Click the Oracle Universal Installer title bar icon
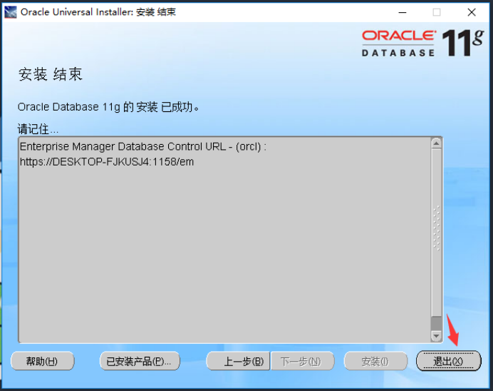Viewport: 493px width, 391px height. [11, 12]
